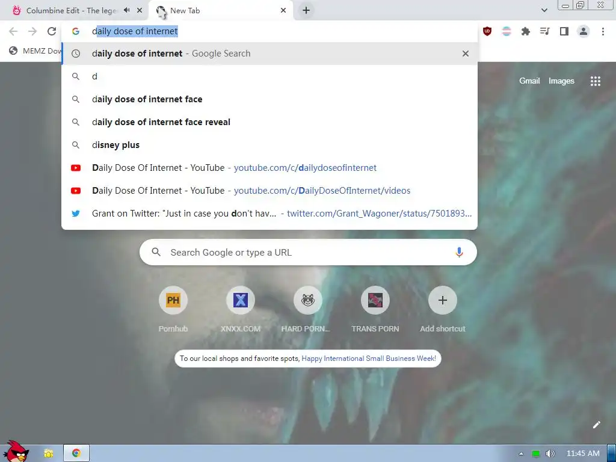Image resolution: width=616 pixels, height=462 pixels.
Task: Click the striped flag extension icon
Action: point(507,31)
